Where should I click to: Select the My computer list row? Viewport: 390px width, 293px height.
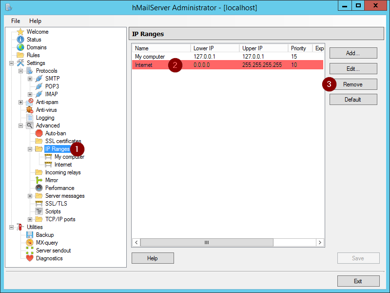(x=228, y=57)
